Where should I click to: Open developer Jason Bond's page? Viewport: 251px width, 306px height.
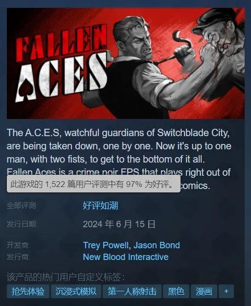tap(157, 245)
